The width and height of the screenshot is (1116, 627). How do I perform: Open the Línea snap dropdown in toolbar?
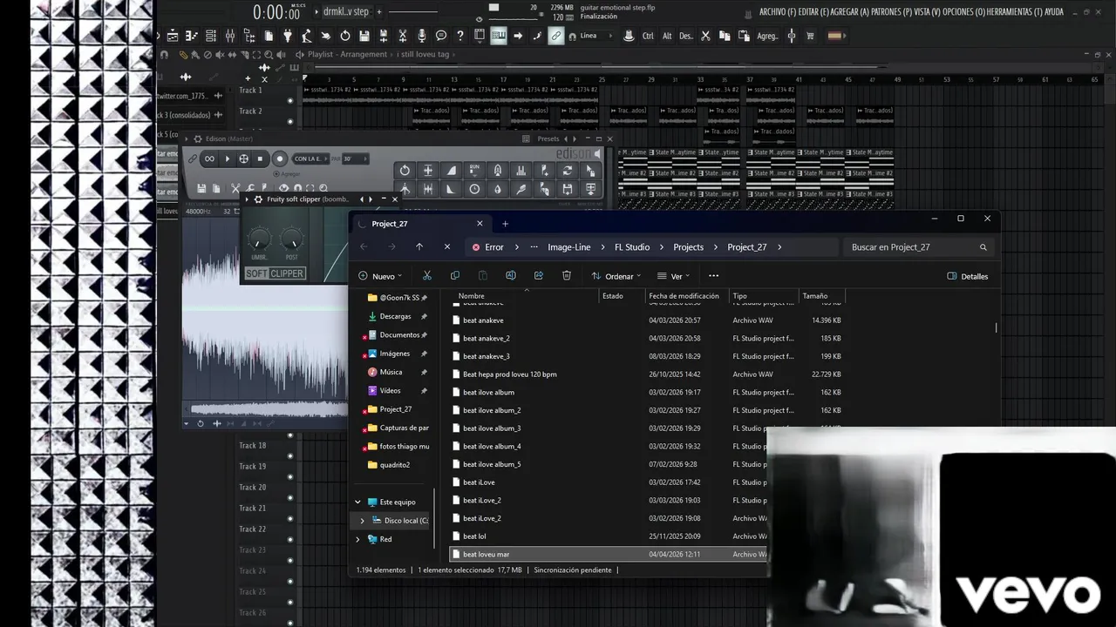coord(595,36)
